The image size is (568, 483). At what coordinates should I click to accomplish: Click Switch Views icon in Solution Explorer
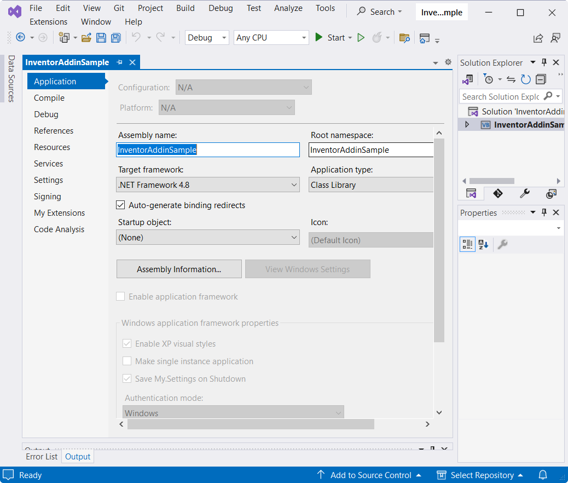click(x=468, y=79)
